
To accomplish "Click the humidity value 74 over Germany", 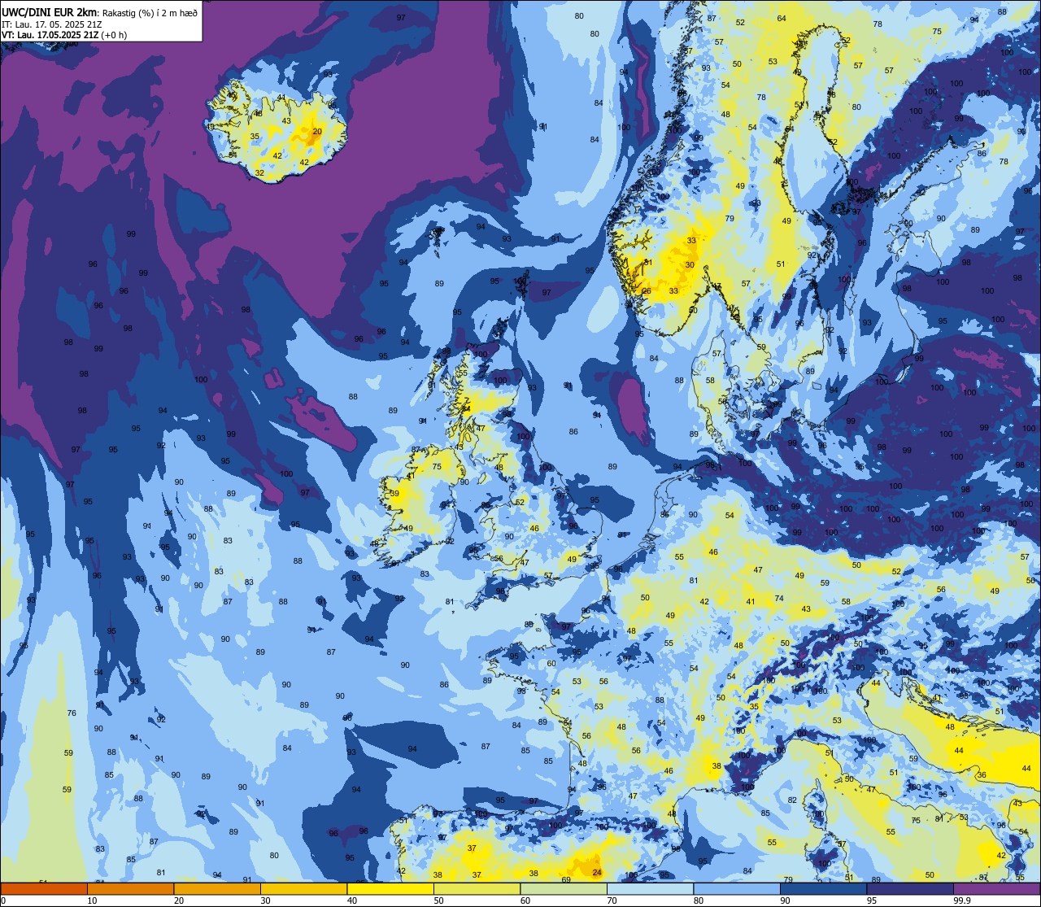I will tap(779, 598).
